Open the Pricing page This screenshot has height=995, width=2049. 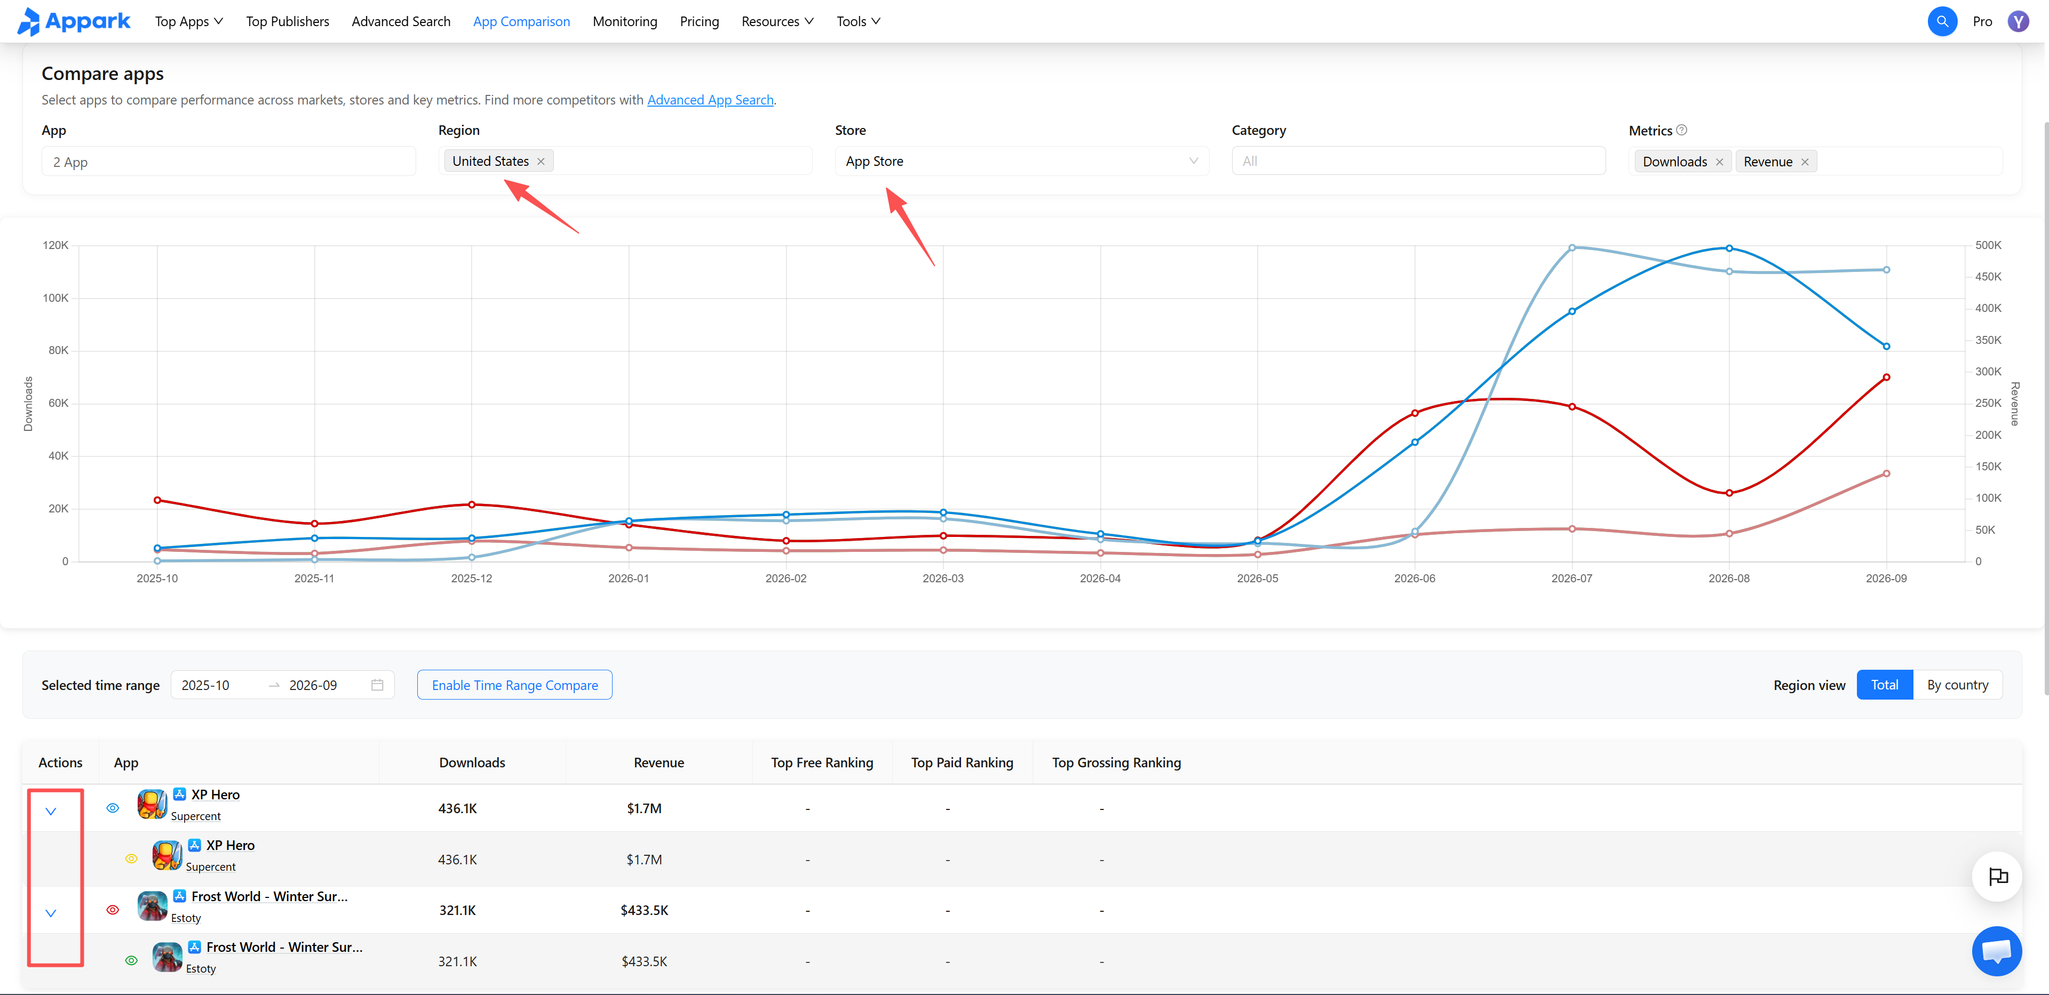coord(699,21)
